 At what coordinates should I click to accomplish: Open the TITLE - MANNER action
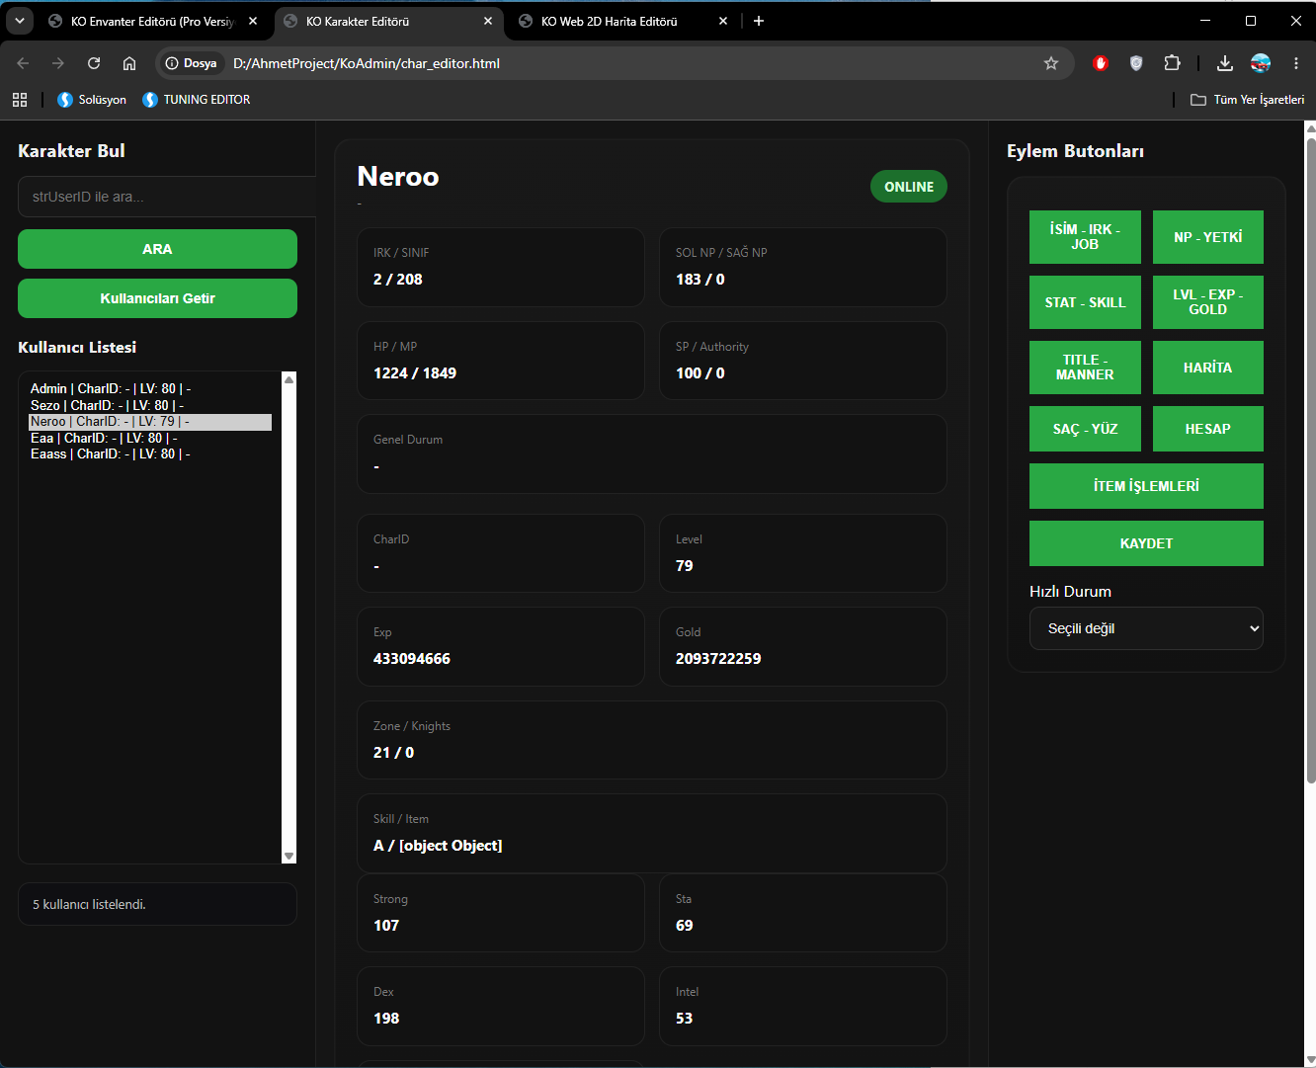[1085, 368]
